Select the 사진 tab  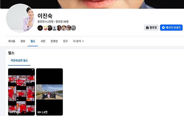(x=43, y=41)
